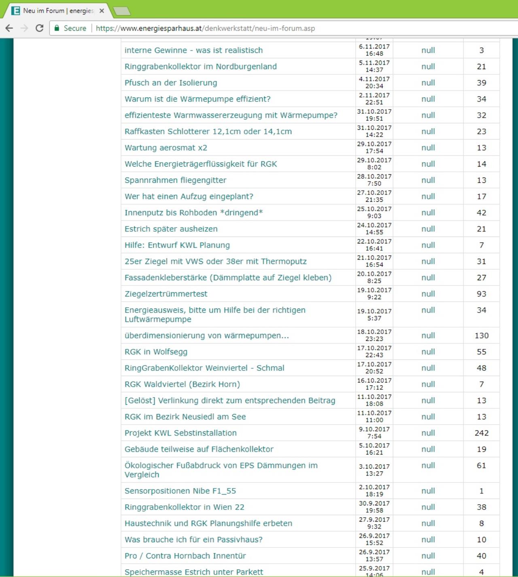The image size is (518, 577).
Task: Open 'Gebäude teilweise auf Flächenkollektor' thread
Action: [199, 449]
